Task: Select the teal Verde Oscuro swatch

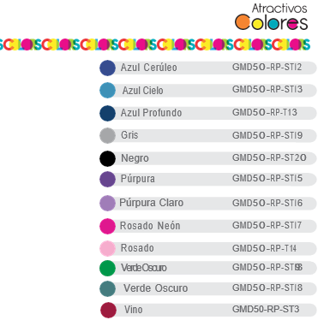Action: tap(107, 288)
